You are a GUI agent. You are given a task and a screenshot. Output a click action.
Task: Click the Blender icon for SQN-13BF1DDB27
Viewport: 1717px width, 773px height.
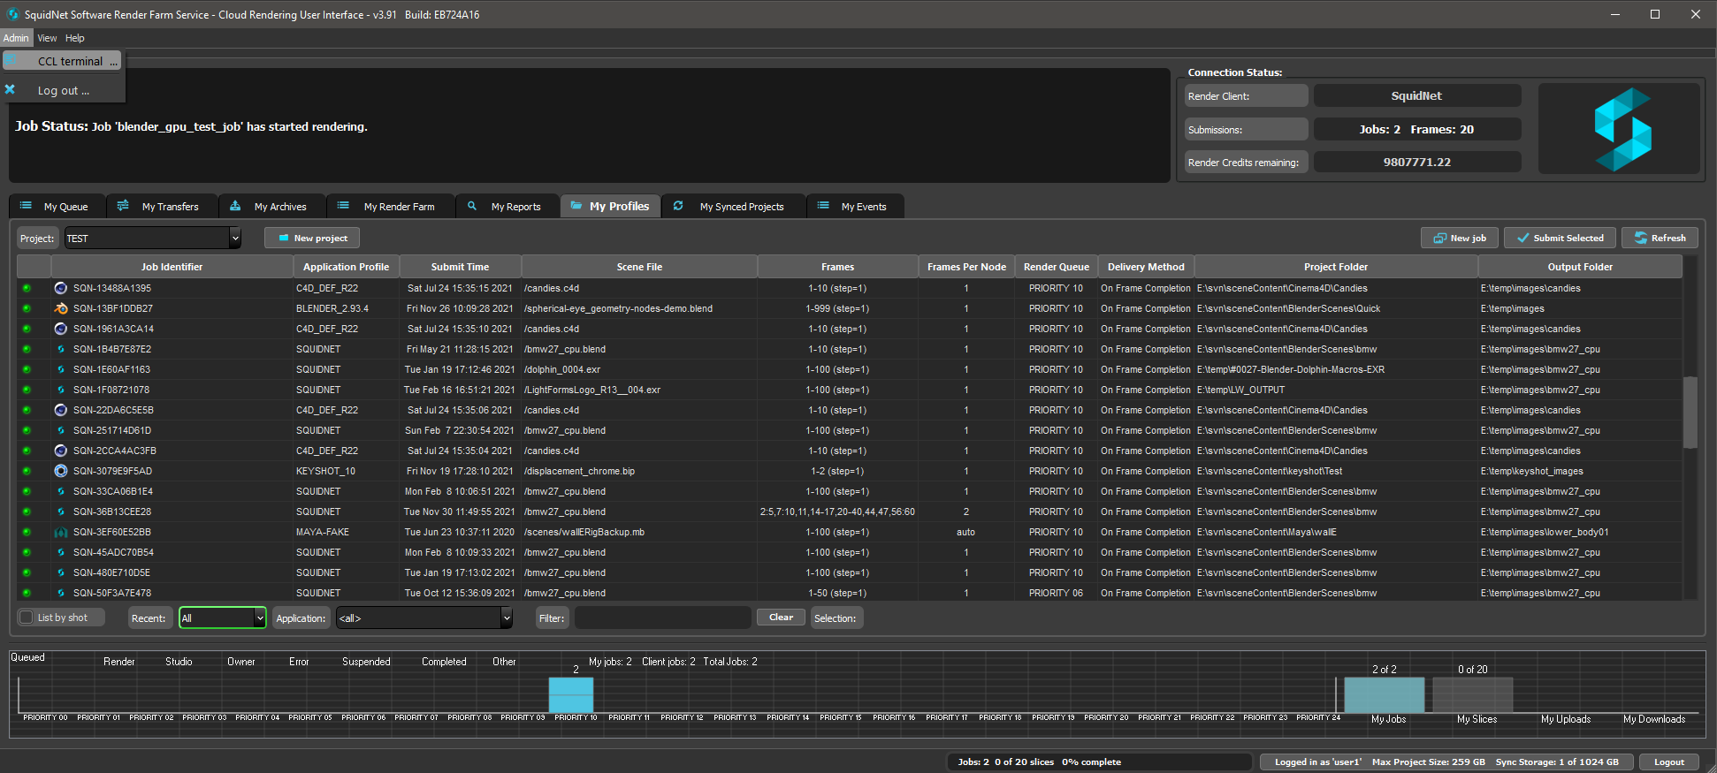[x=60, y=308]
